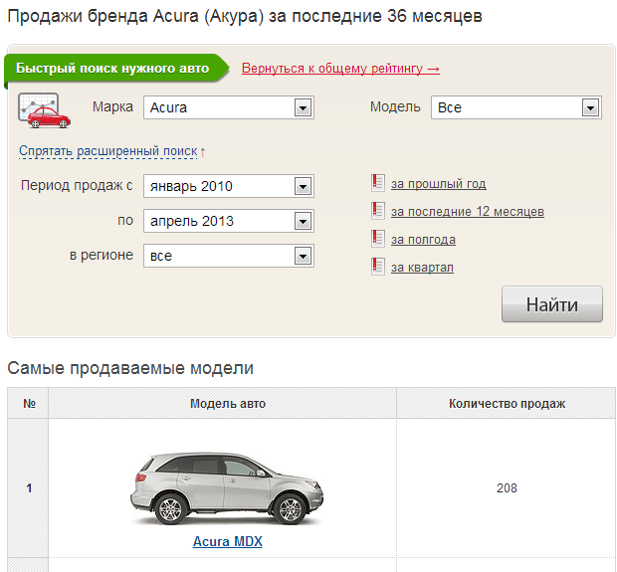Click the icon beside 'за последние 12 месяцев'
The height and width of the screenshot is (572, 617).
click(x=377, y=211)
